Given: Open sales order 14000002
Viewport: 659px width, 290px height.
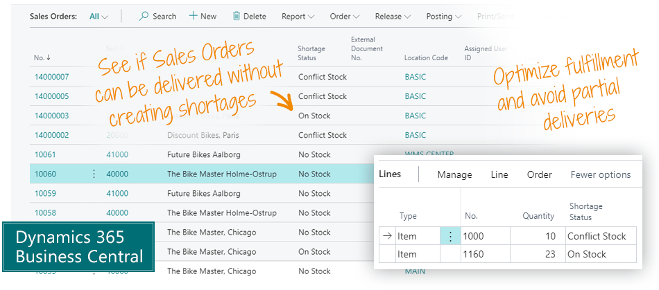Looking at the screenshot, I should tap(51, 135).
